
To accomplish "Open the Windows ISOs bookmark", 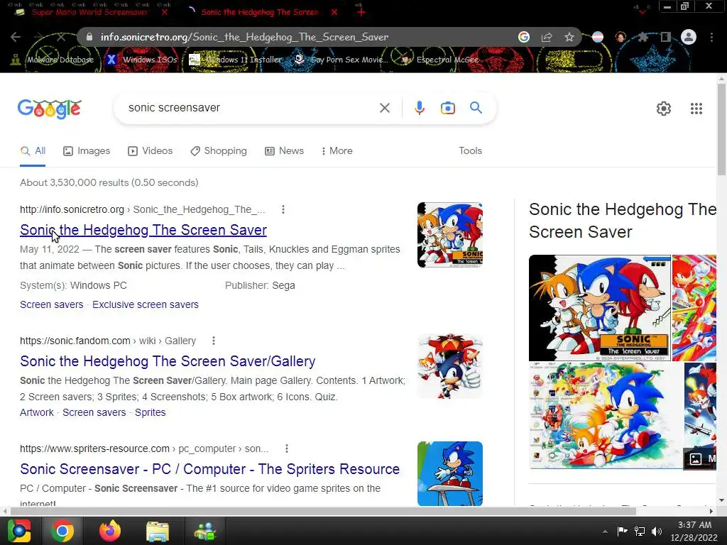I will [x=142, y=60].
